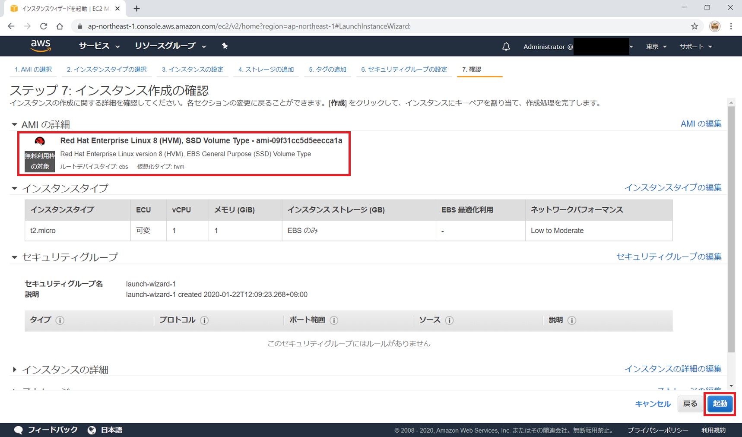The height and width of the screenshot is (437, 742).
Task: Collapse the セキュリティグループ section
Action: [x=14, y=257]
